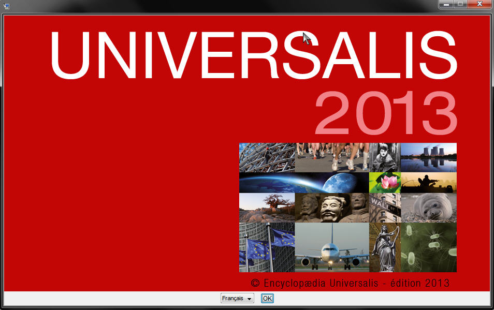
Task: Click the seal pup photo
Action: tap(428, 208)
